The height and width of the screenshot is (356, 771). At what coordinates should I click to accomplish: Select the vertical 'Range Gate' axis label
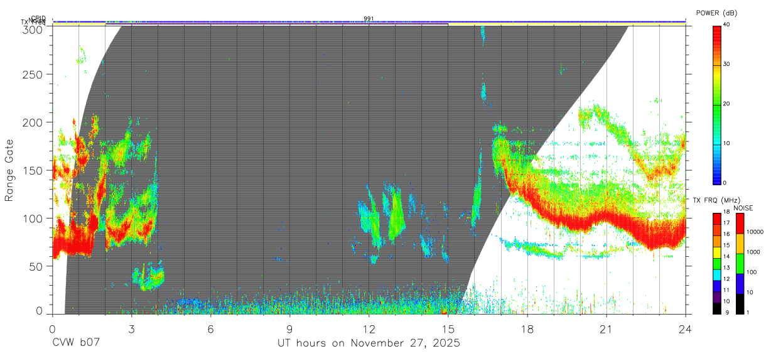[x=9, y=170]
